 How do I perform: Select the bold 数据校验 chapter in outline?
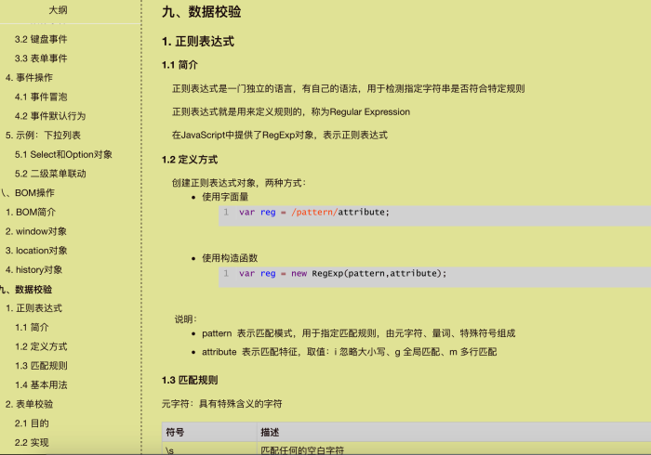coord(26,289)
